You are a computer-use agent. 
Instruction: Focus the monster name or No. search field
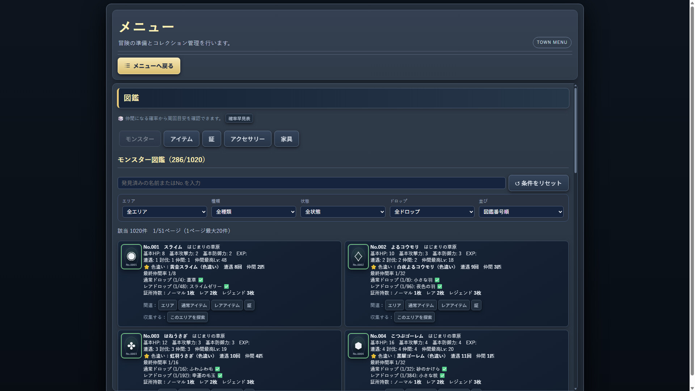pos(311,183)
